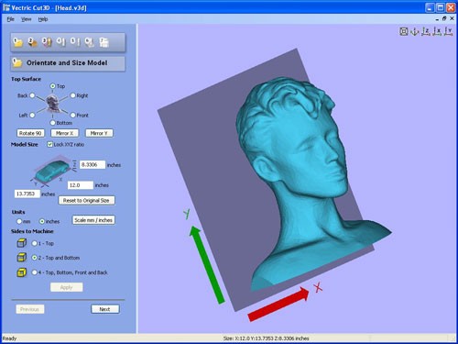
Task: Select Front as the top surface
Action: [x=73, y=116]
